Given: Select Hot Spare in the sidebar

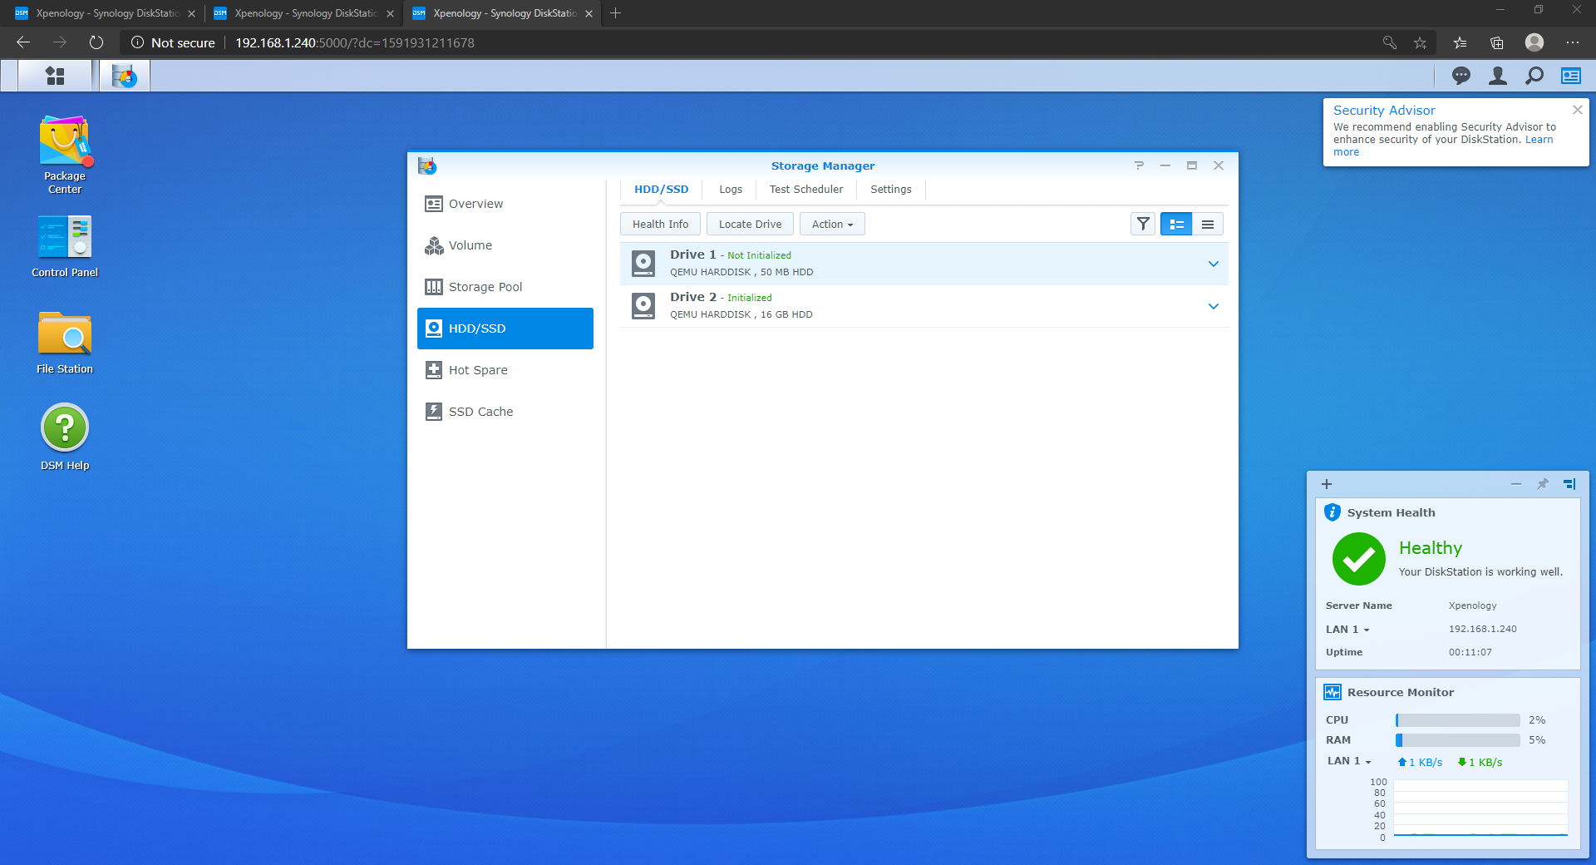Looking at the screenshot, I should 505,370.
